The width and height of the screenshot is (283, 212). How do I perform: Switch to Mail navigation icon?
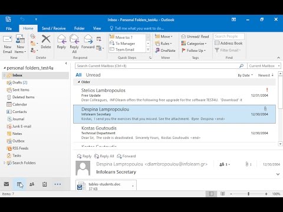click(6, 184)
